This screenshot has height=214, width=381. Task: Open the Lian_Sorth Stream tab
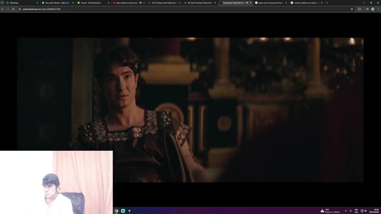point(57,3)
